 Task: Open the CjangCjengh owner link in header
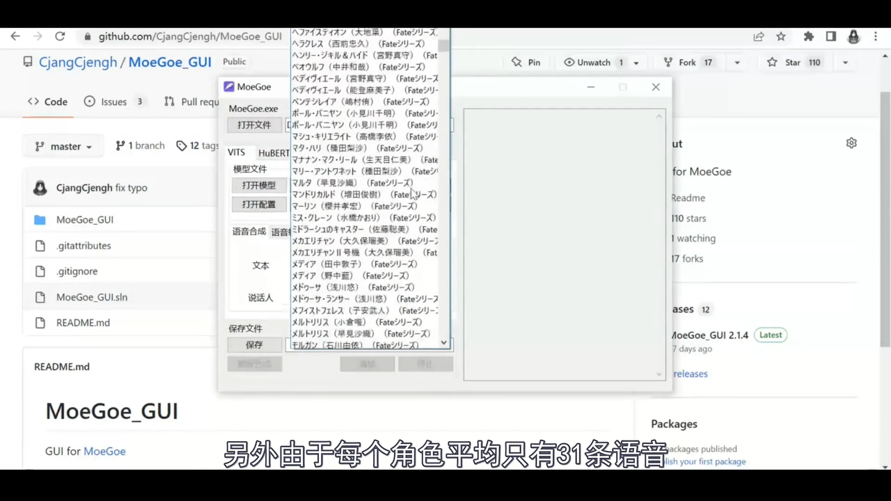[78, 62]
